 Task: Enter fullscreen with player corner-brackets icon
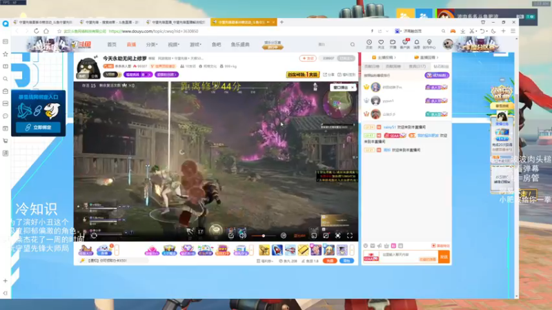(x=350, y=236)
